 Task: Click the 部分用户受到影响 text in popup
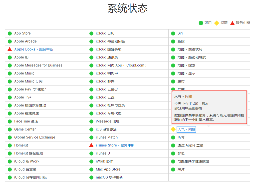(x=188, y=108)
